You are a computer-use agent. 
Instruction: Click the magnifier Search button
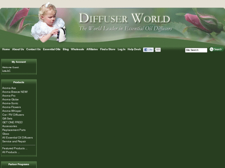point(216,49)
